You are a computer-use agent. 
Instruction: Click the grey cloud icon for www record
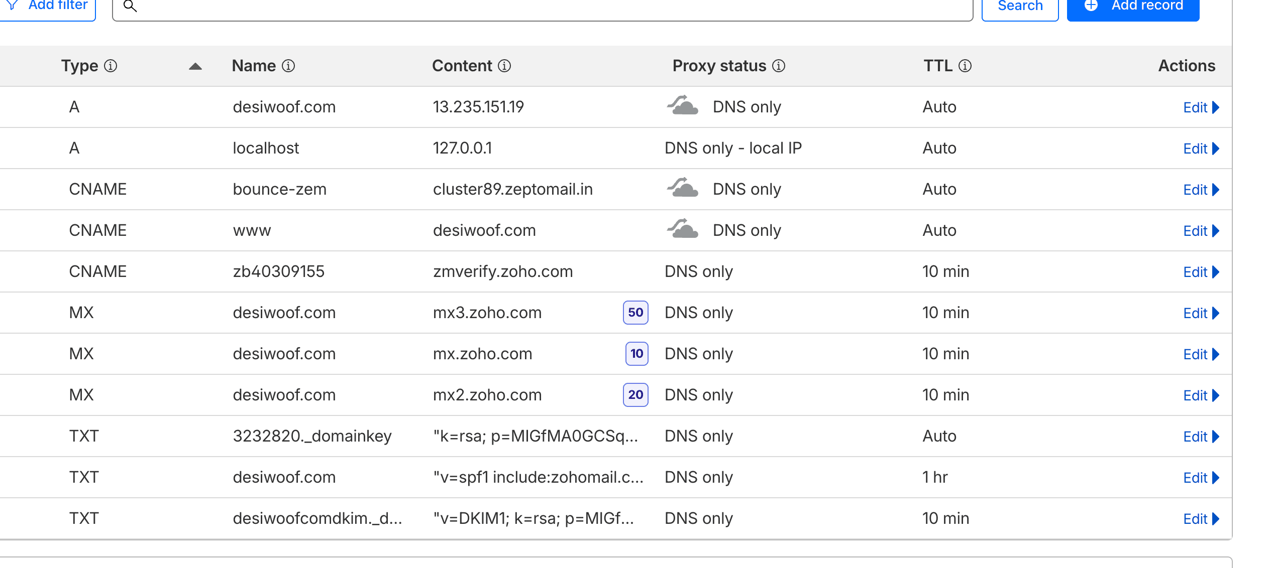(x=683, y=229)
